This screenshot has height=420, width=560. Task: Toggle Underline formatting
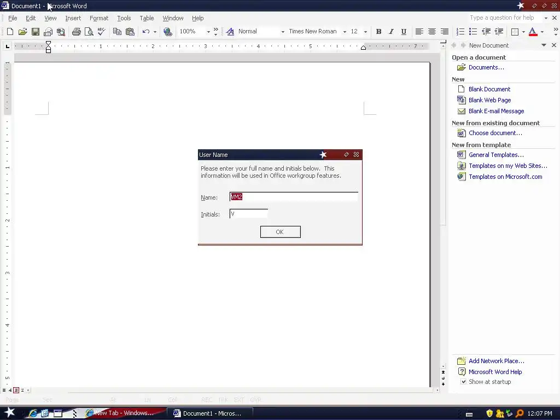[404, 31]
